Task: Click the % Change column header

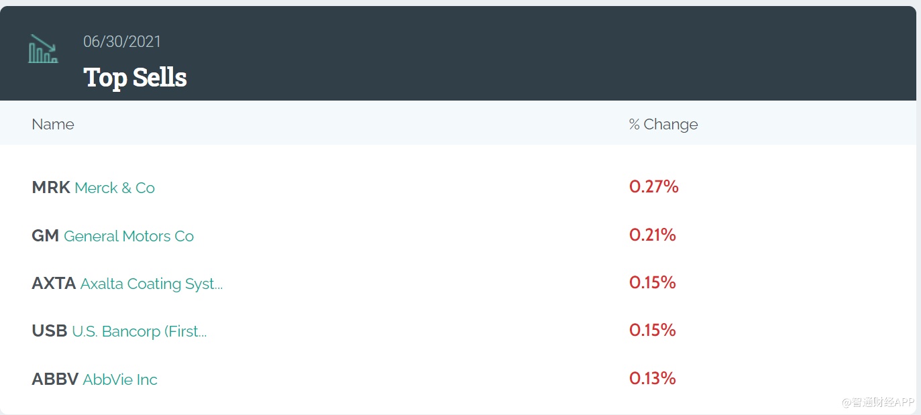Action: 663,124
